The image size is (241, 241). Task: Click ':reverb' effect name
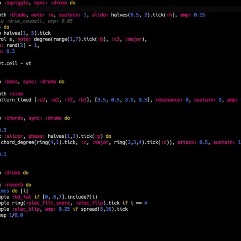click(x=13, y=185)
